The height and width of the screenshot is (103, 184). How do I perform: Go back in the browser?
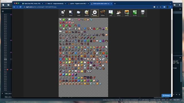point(14,7)
